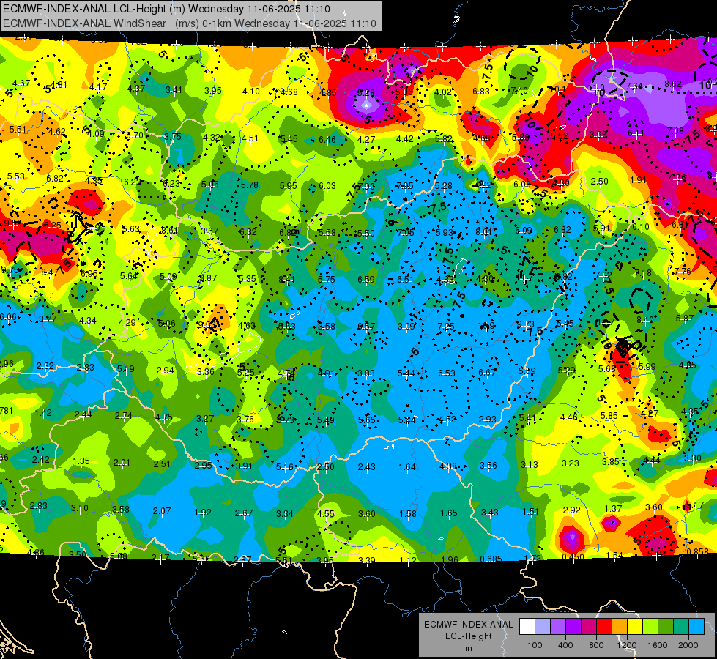This screenshot has width=717, height=659.
Task: Click the legend tick label 100
Action: (535, 645)
